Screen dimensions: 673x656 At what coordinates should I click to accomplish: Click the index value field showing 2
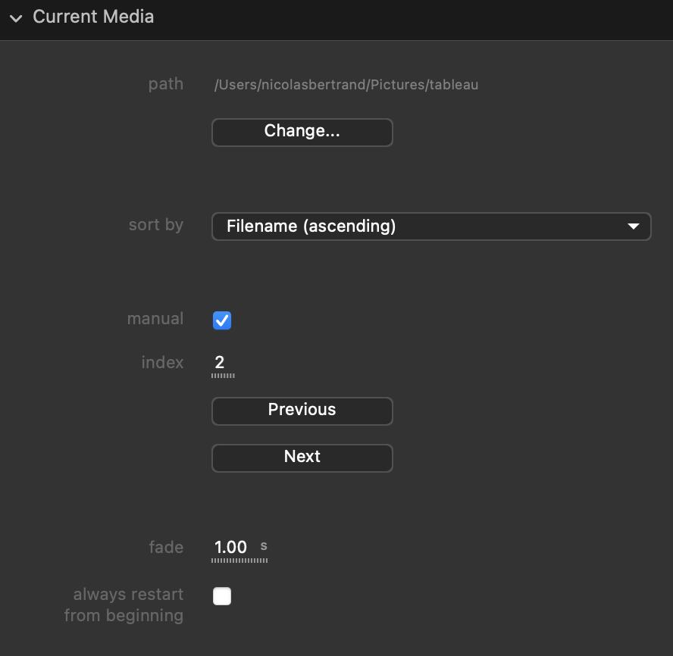(220, 362)
